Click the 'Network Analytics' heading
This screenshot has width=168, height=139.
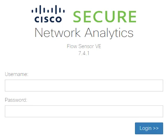84,33
